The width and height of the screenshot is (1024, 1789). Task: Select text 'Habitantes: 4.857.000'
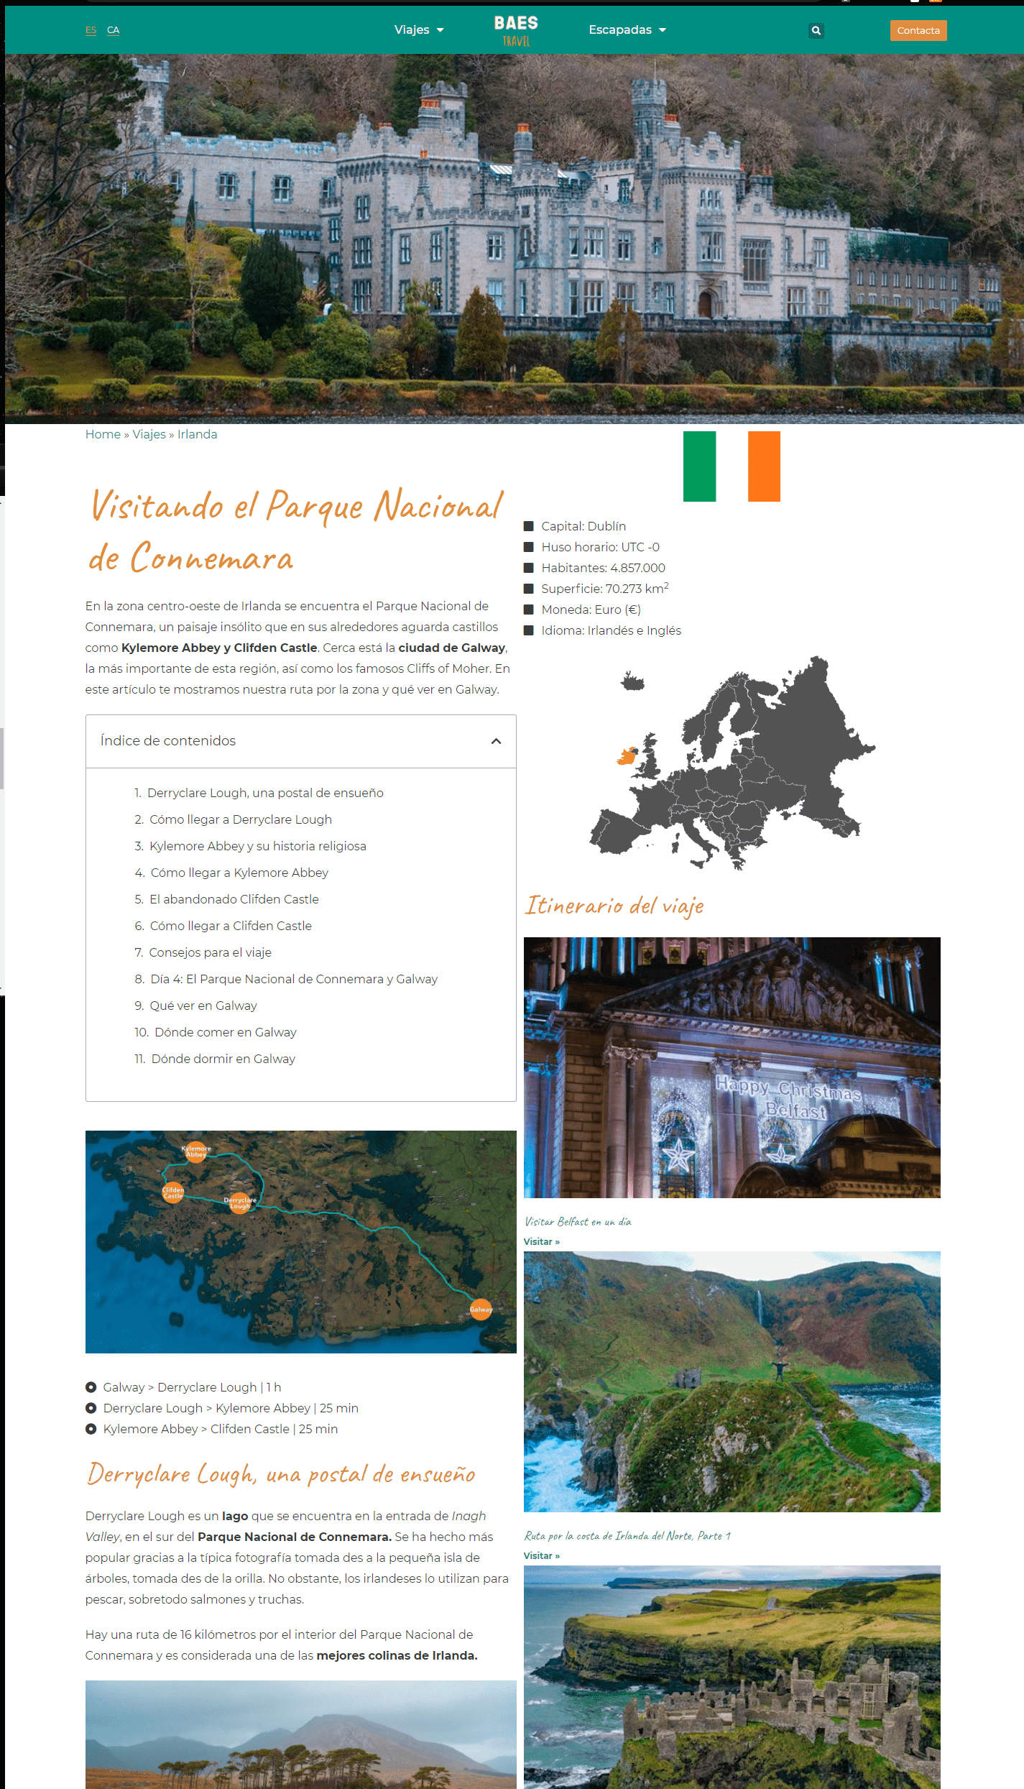(x=604, y=568)
